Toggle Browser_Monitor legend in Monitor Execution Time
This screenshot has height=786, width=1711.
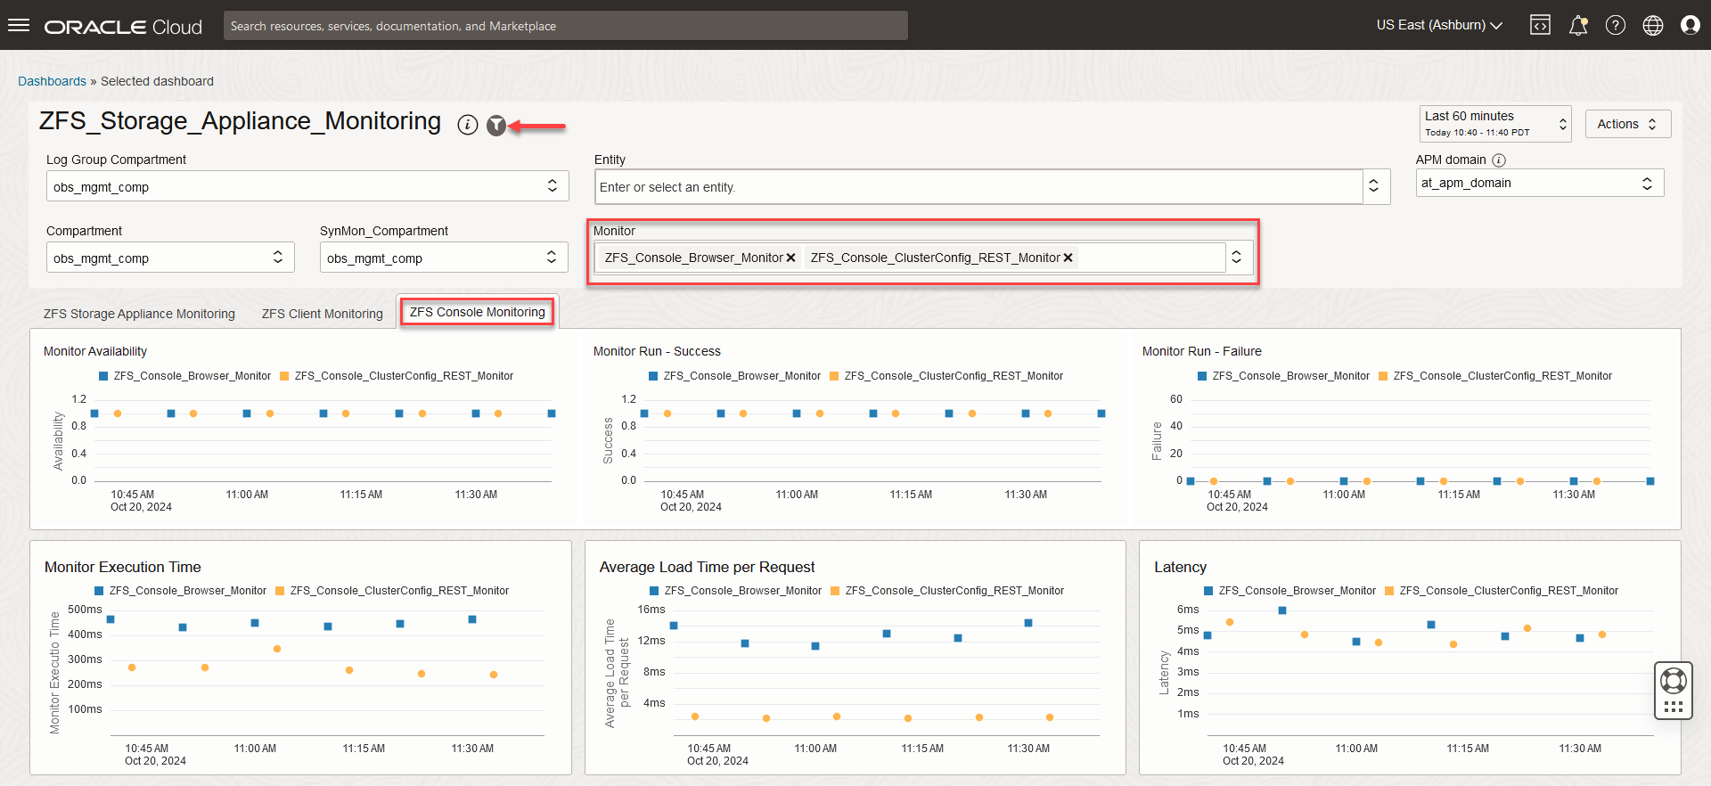click(x=181, y=591)
